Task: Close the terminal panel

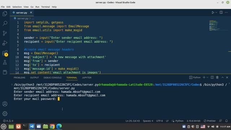Action: pyautogui.click(x=227, y=77)
